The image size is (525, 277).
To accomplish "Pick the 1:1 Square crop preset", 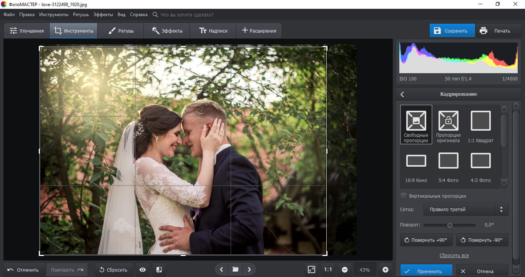I will pyautogui.click(x=480, y=125).
